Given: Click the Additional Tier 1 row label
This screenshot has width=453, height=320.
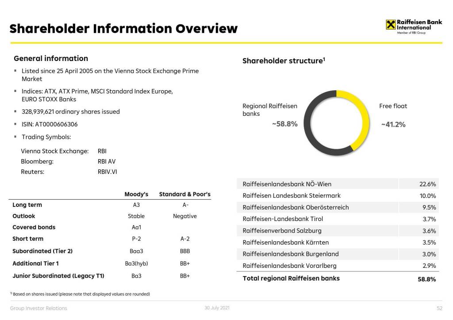Looking at the screenshot, I should coord(35,263).
